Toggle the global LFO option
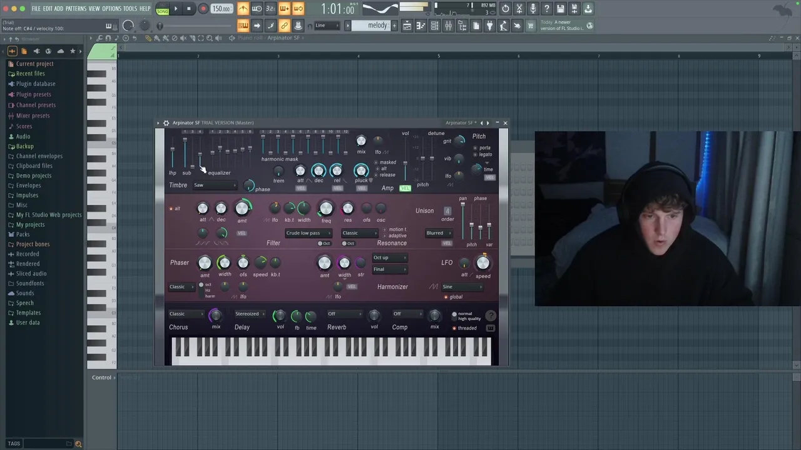The width and height of the screenshot is (801, 450). 454,297
